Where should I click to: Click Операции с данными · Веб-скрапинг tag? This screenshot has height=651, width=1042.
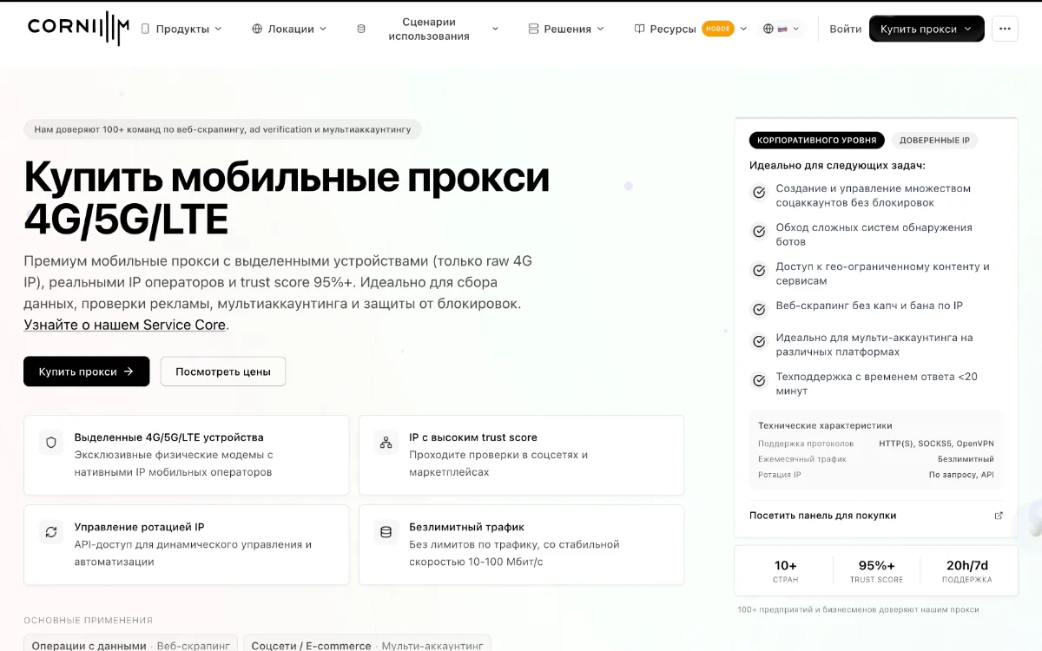pyautogui.click(x=131, y=645)
